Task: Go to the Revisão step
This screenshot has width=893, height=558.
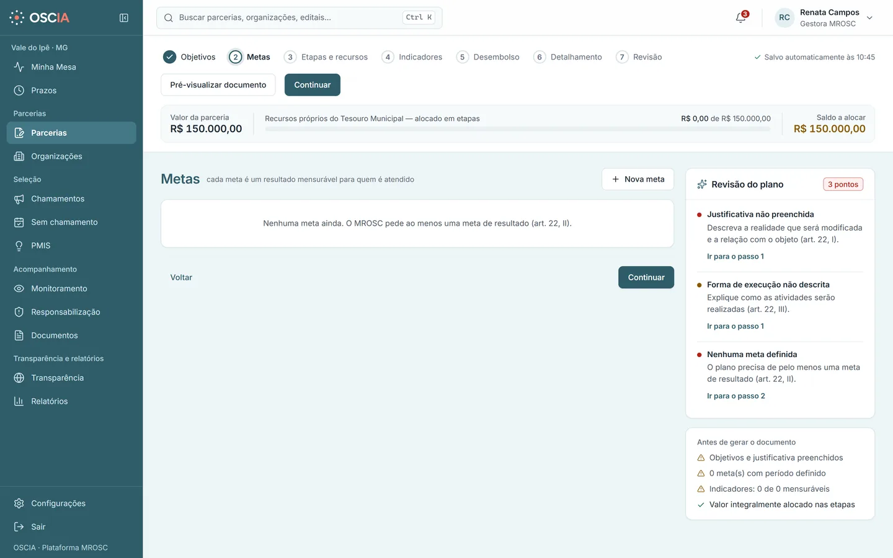Action: click(x=639, y=57)
